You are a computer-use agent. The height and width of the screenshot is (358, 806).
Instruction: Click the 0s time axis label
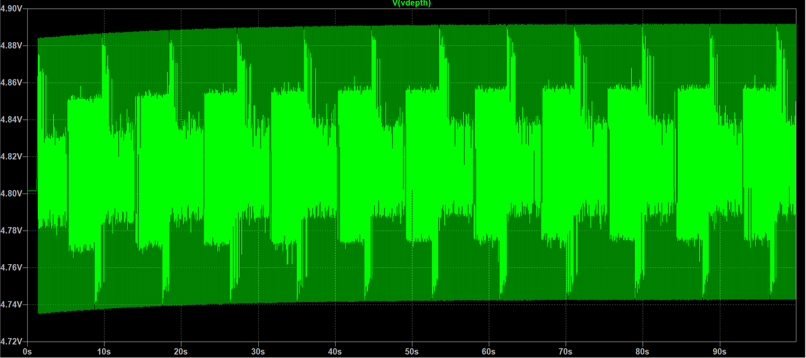26,352
